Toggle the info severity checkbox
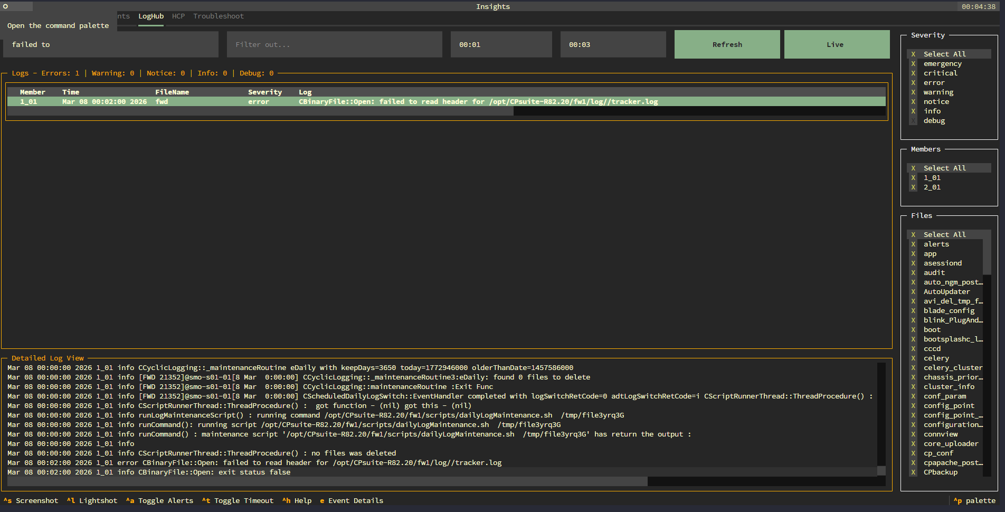The height and width of the screenshot is (512, 1005). (x=913, y=111)
